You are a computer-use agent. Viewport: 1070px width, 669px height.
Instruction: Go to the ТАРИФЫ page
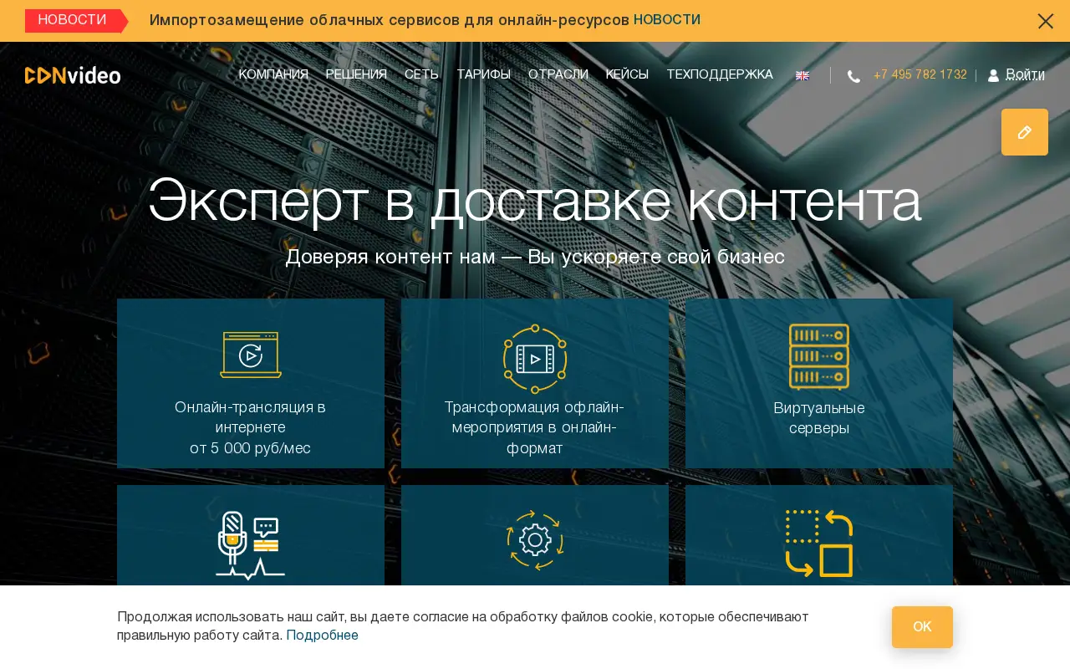[x=483, y=75]
